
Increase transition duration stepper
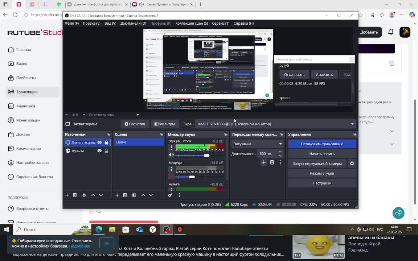click(280, 152)
